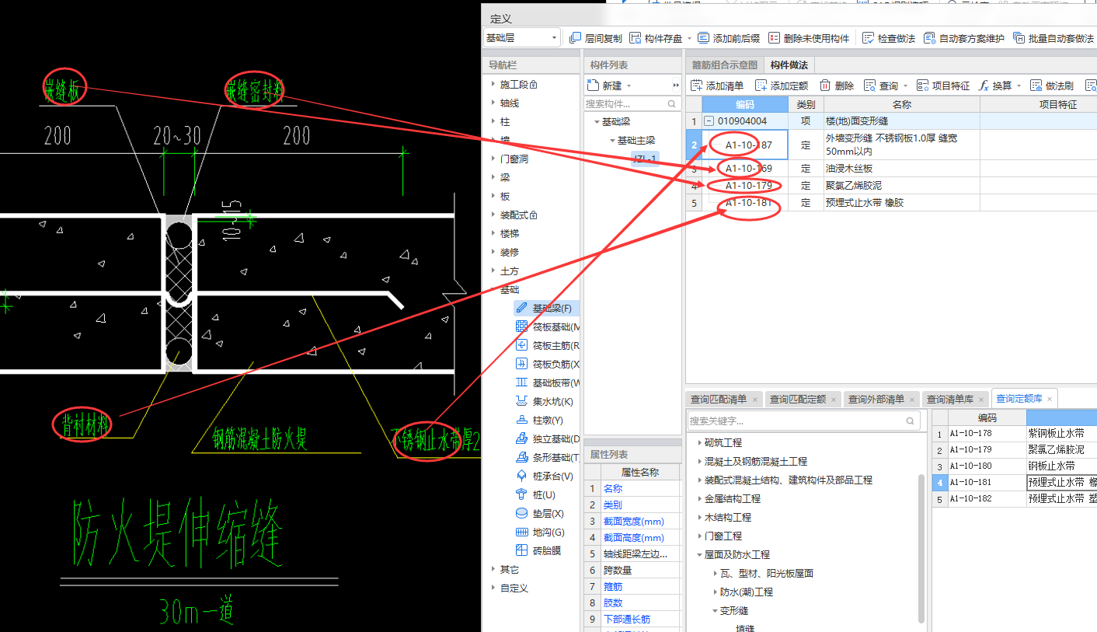Switch to the 构件做法 tab
This screenshot has width=1097, height=632.
coord(789,65)
